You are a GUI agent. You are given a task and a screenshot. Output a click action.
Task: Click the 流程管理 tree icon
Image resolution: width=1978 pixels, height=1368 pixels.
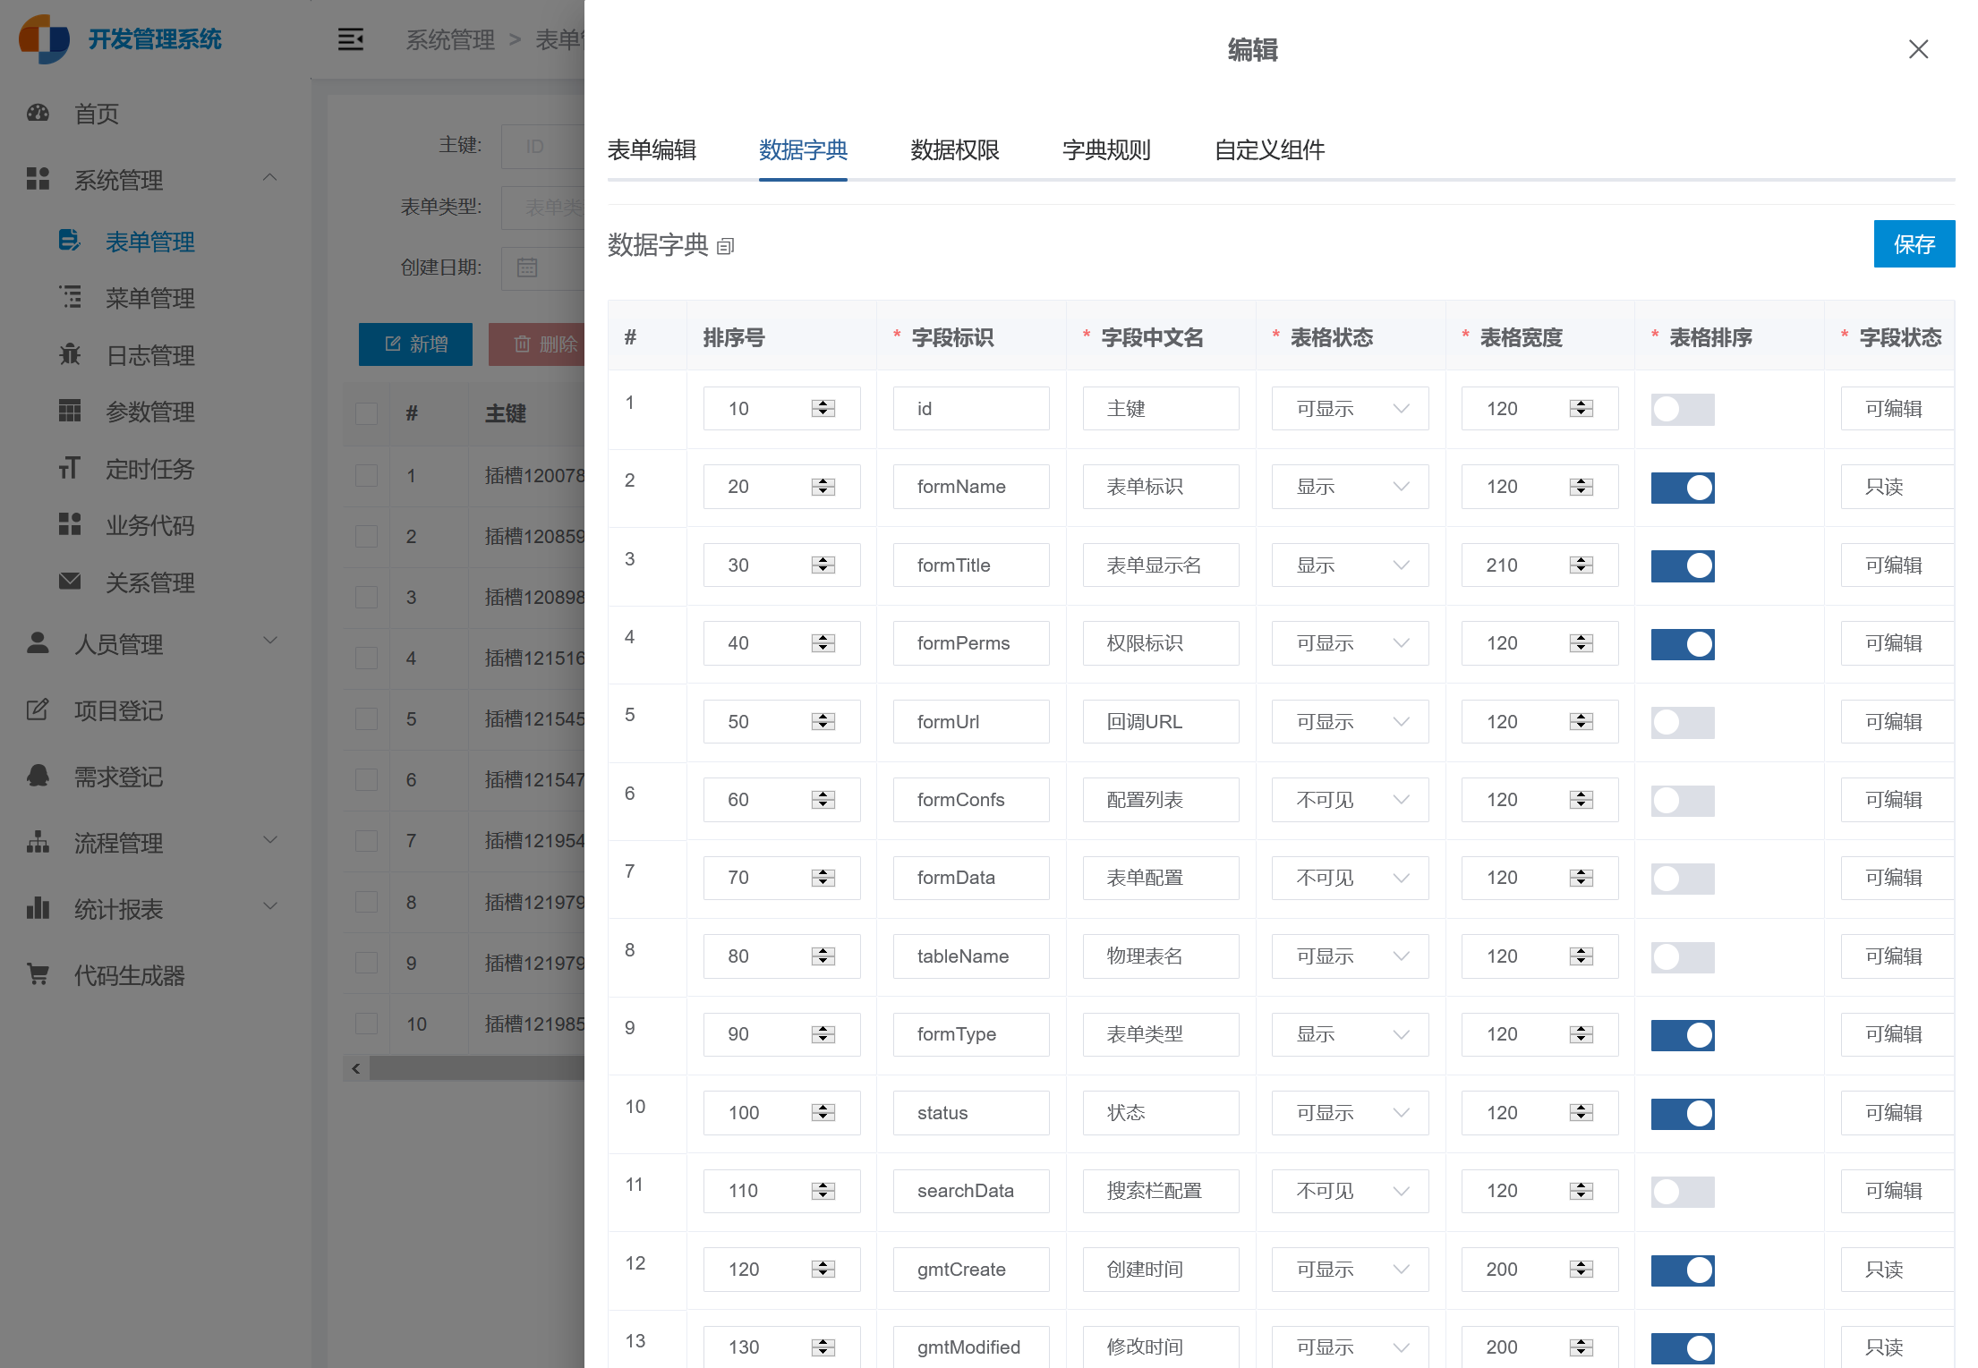[38, 842]
